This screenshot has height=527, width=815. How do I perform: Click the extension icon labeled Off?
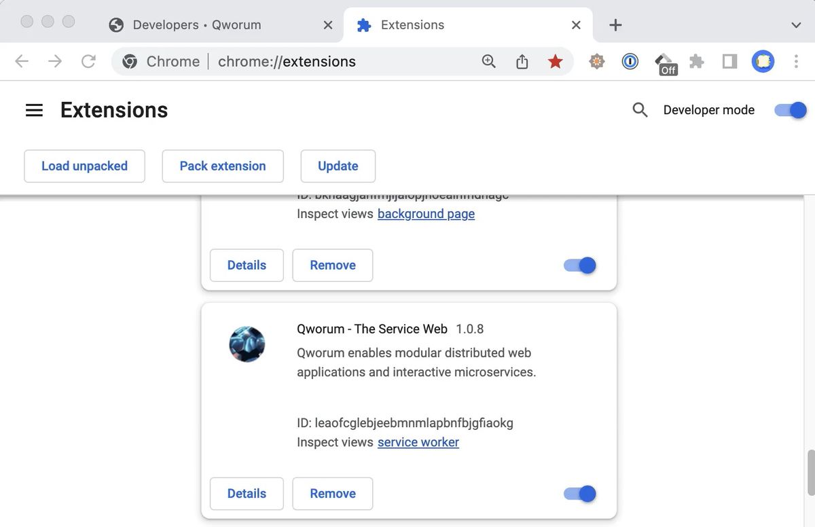[666, 64]
